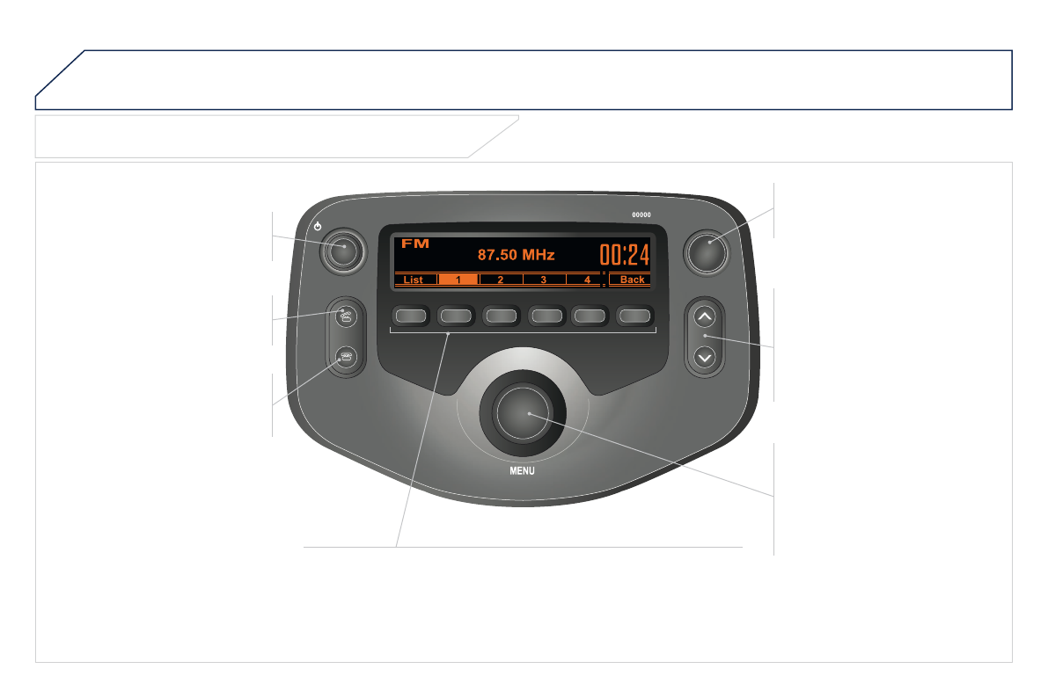Select preset 3 on the display
This screenshot has height=698, width=1048.
coord(544,280)
